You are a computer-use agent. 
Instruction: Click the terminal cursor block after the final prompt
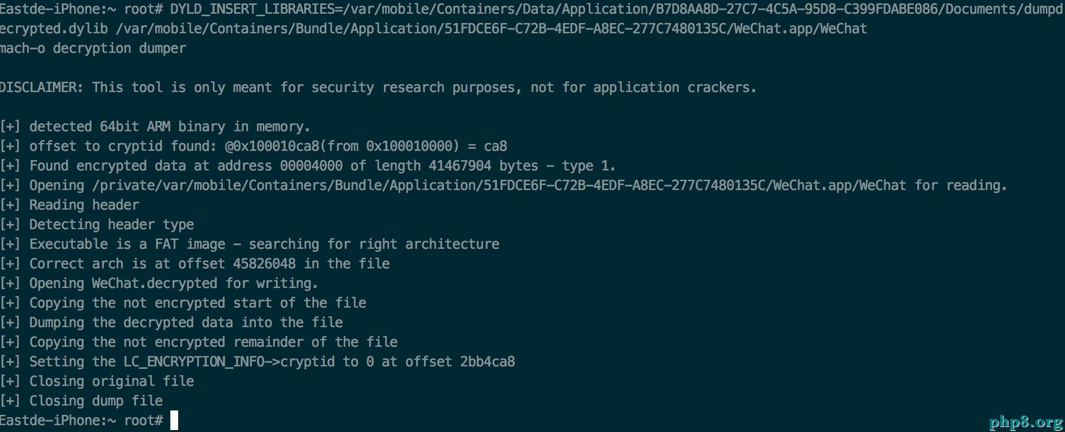tap(174, 421)
